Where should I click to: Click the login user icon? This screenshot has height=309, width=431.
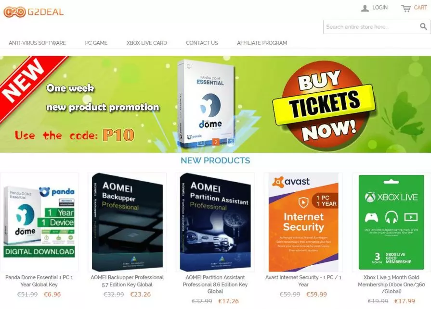[x=365, y=8]
